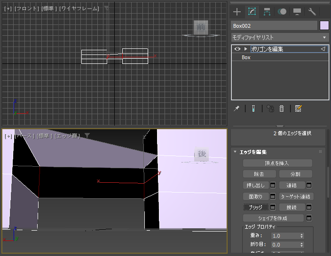Open the object color swatch
Viewport: 331px width, 256px height.
click(x=324, y=26)
